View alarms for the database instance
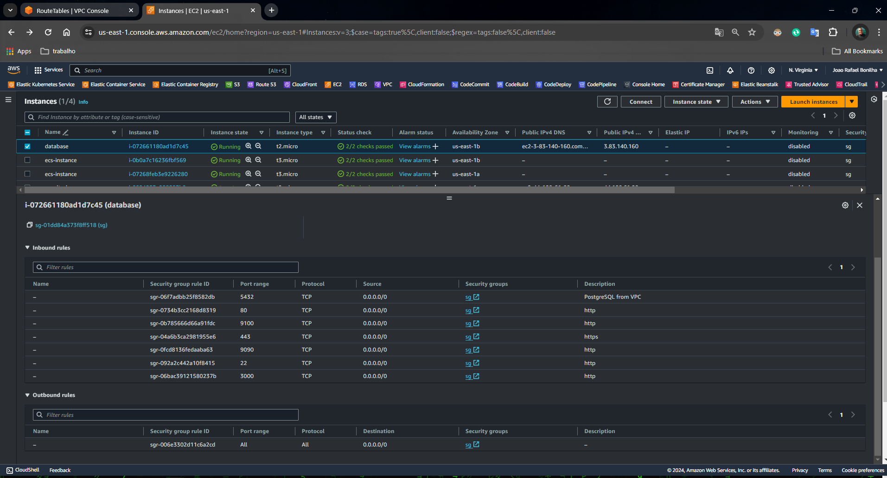 pos(415,146)
